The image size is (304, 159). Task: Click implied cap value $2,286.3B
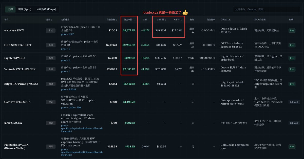tap(129, 45)
